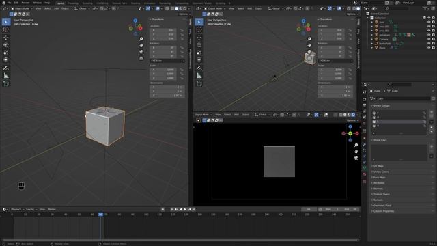The height and width of the screenshot is (246, 437).
Task: Expand the UV Maps panel
Action: pos(378,166)
